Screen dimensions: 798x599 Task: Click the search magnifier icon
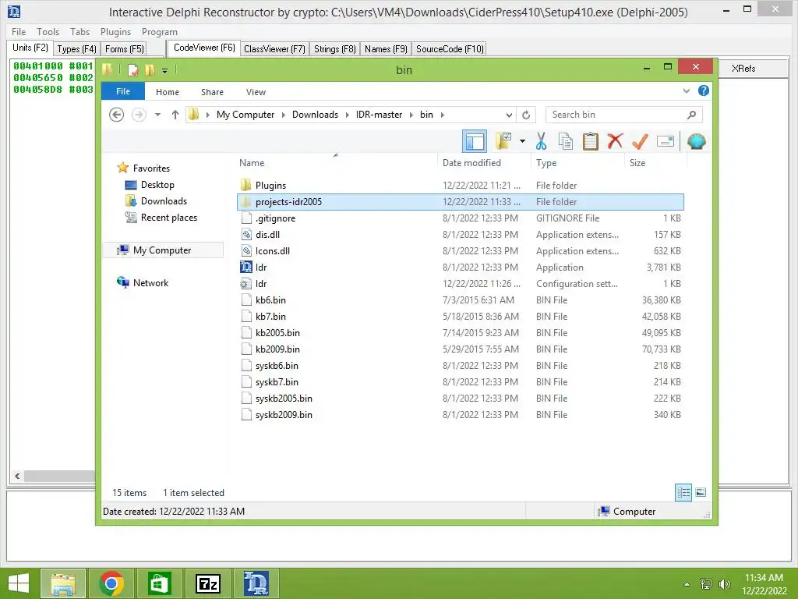(x=692, y=115)
